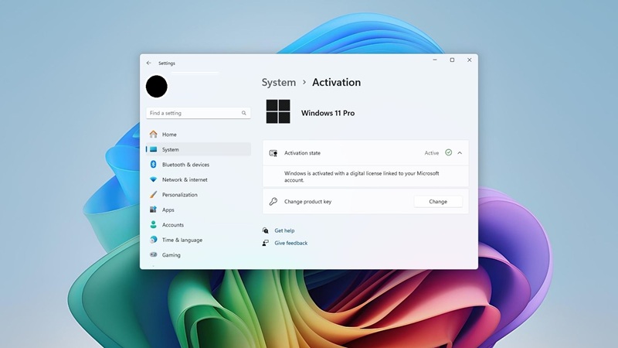Go to Time & language settings
The height and width of the screenshot is (348, 618).
click(x=182, y=240)
